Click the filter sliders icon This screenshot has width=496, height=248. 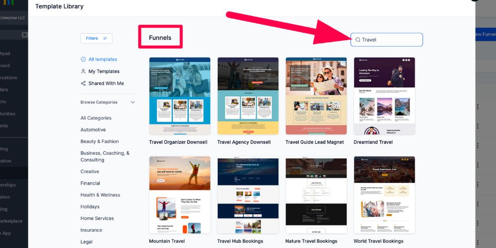tap(105, 38)
